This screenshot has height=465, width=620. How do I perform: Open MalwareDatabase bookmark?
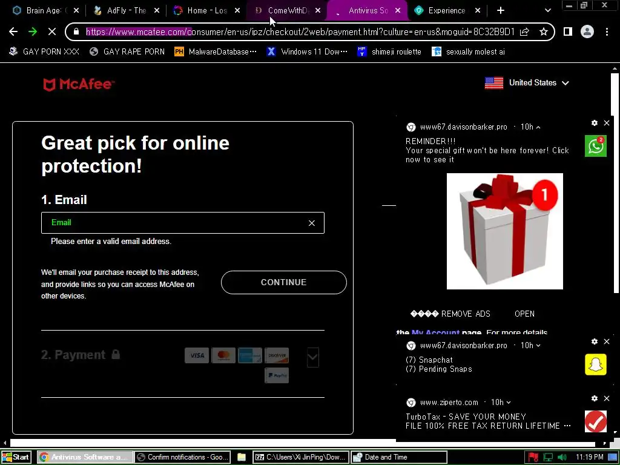(x=216, y=52)
